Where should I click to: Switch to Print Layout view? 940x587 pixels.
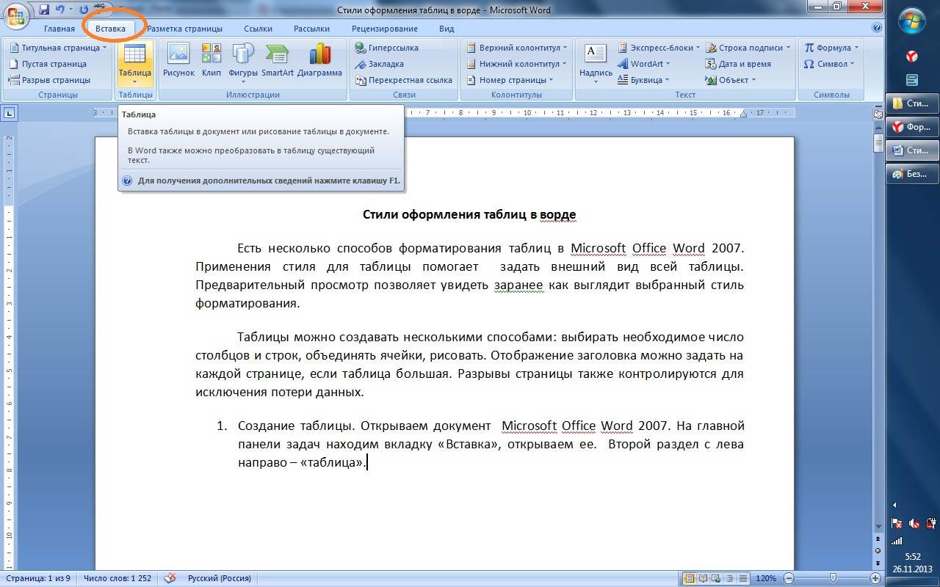pyautogui.click(x=689, y=578)
